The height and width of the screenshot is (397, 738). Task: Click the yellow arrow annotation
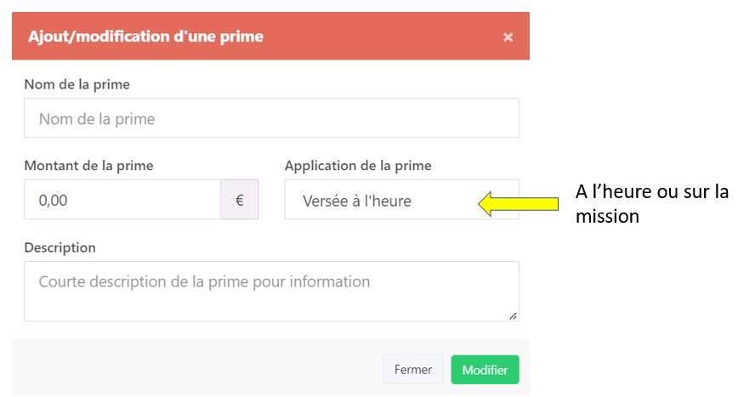tap(519, 203)
